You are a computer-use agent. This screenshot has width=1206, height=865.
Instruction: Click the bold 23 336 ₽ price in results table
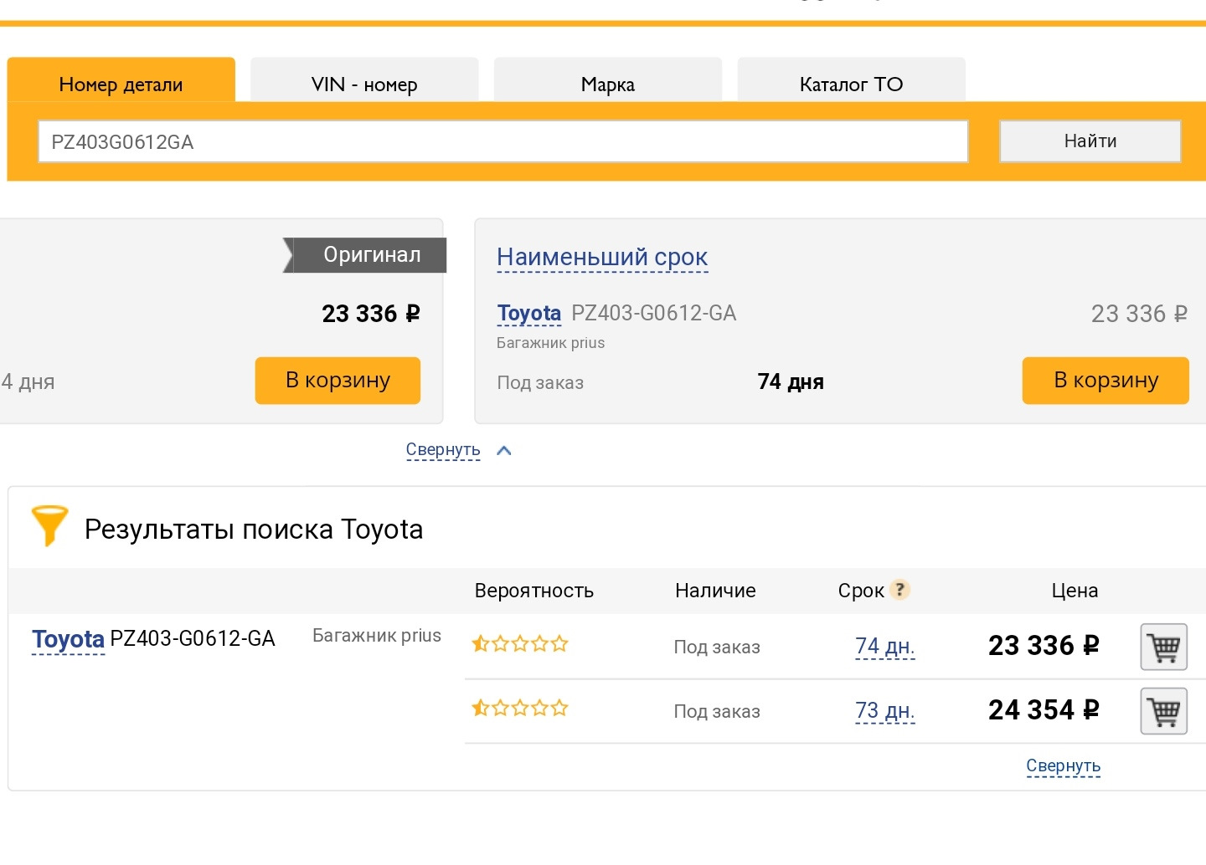point(1044,646)
